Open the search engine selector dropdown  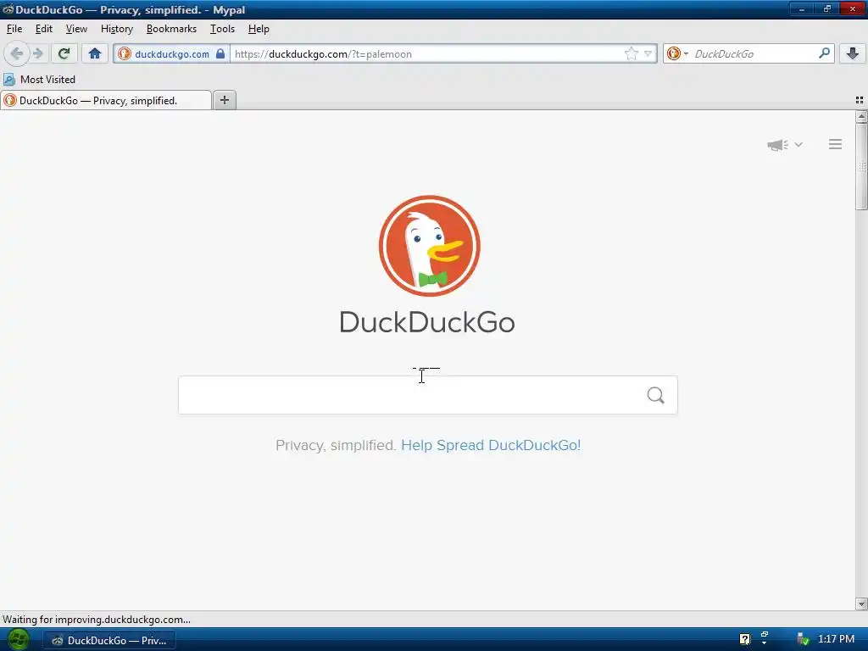(677, 53)
